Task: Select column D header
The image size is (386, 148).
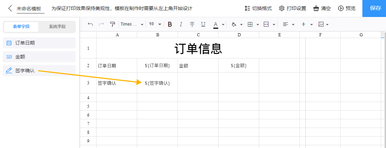Action: 239,35
